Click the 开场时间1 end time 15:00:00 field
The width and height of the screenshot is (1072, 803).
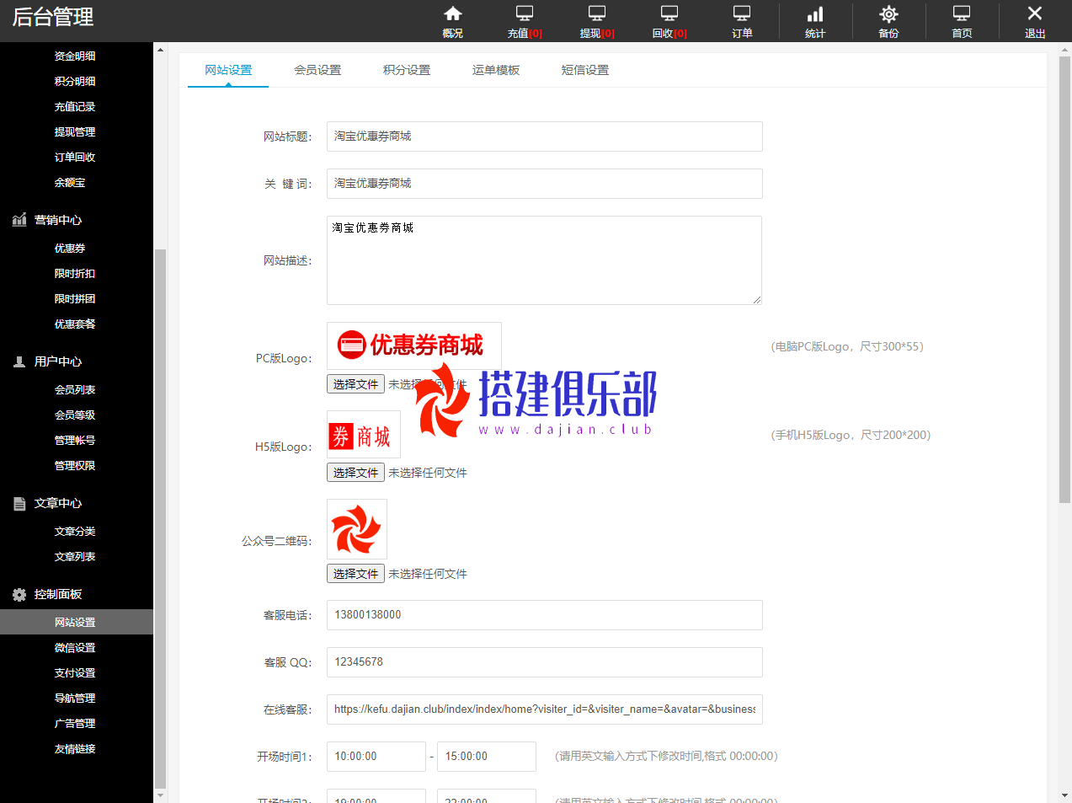(x=487, y=757)
